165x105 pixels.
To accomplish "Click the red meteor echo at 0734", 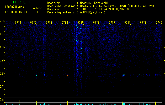I will click(68, 76).
